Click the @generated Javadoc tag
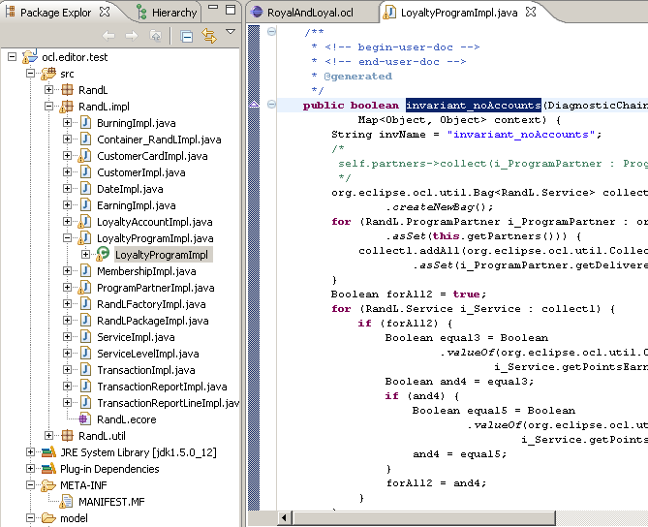The height and width of the screenshot is (527, 648). coord(357,77)
